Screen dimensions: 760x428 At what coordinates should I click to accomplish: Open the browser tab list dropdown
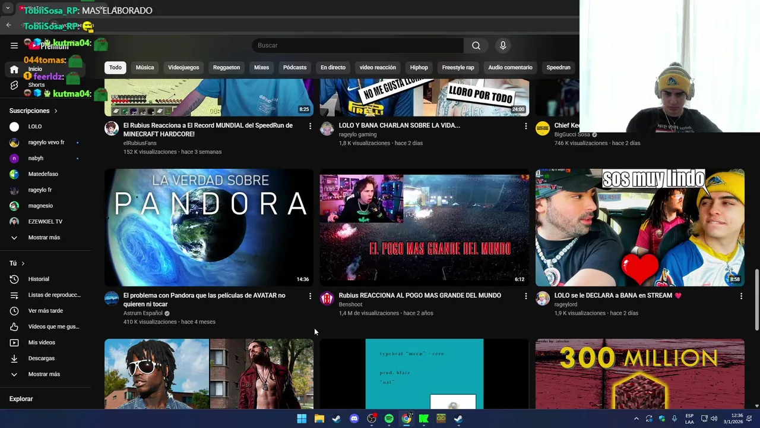point(8,9)
